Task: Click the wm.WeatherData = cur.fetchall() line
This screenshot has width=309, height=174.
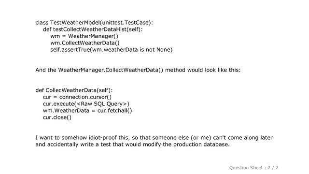Action: click(x=87, y=111)
